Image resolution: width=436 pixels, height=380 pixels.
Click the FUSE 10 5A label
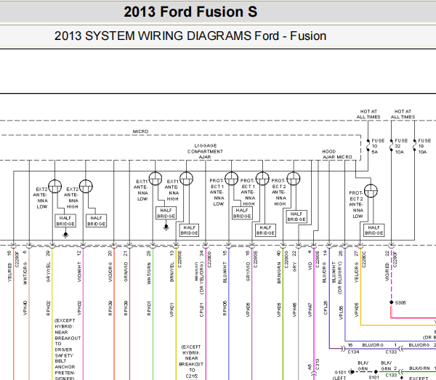pos(378,146)
